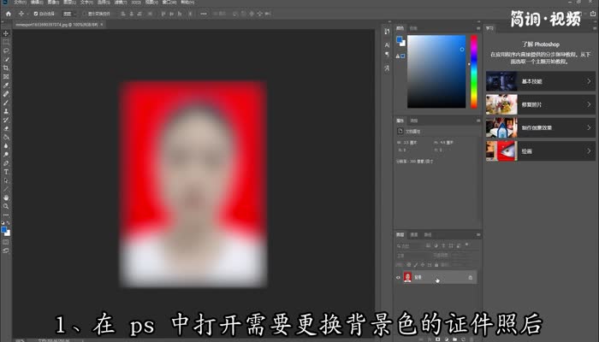The image size is (599, 342).
Task: Click the background layer thumbnail
Action: tap(407, 278)
